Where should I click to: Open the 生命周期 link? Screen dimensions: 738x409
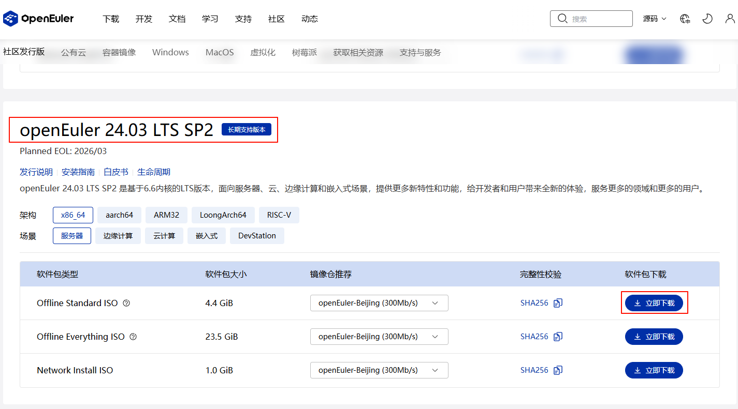point(154,172)
